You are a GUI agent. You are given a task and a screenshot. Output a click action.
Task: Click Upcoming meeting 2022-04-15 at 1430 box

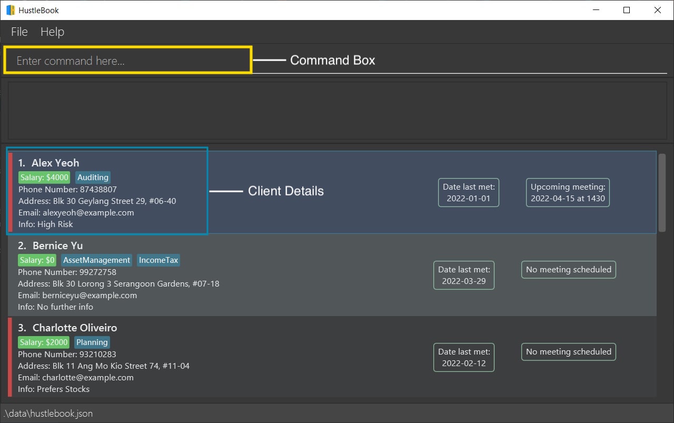click(568, 192)
